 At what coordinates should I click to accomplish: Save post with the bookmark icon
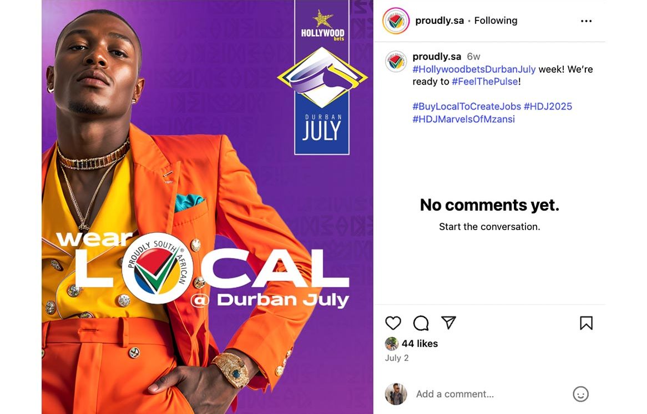coord(586,323)
